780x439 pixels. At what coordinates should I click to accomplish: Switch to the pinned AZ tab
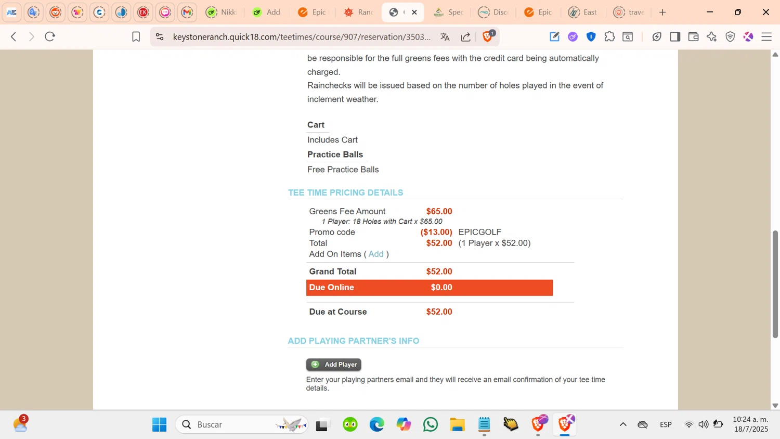point(12,12)
